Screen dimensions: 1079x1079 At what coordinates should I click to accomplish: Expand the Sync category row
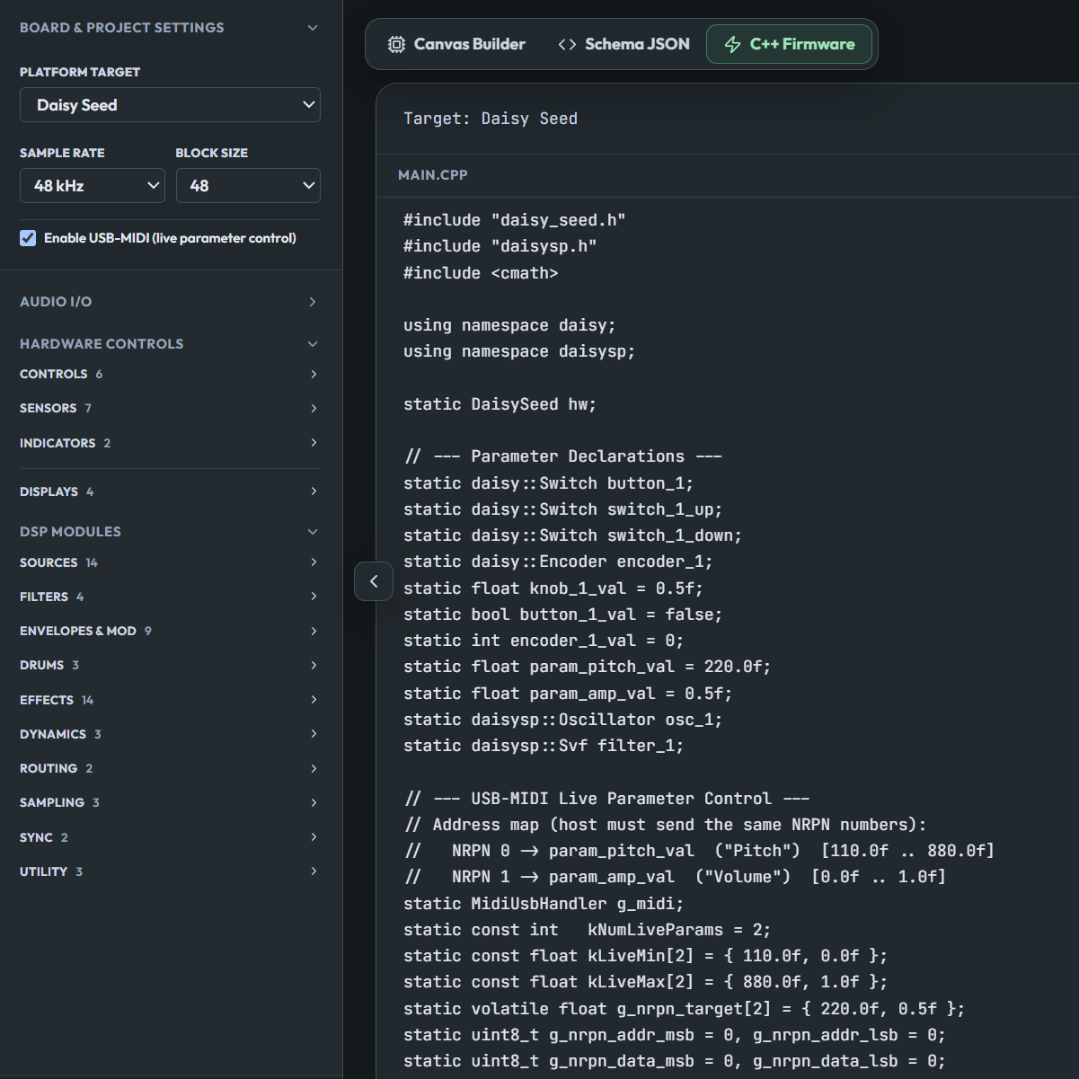[x=170, y=837]
